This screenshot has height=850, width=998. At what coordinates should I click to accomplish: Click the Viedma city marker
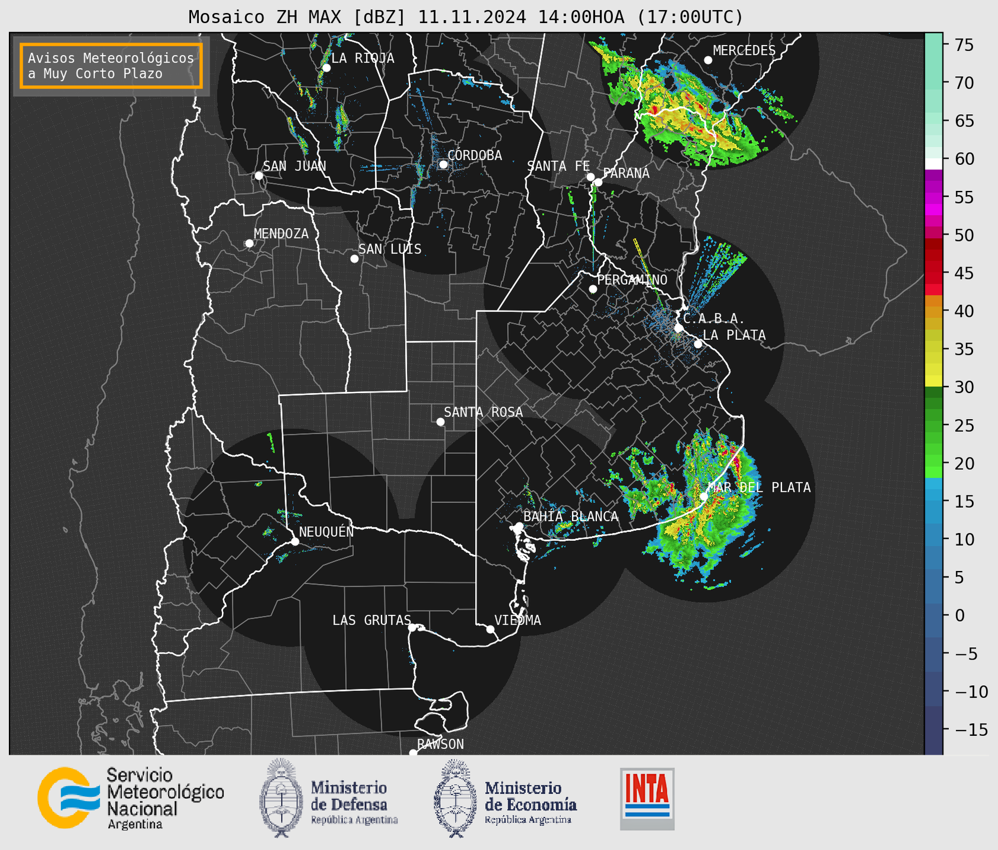coord(490,629)
